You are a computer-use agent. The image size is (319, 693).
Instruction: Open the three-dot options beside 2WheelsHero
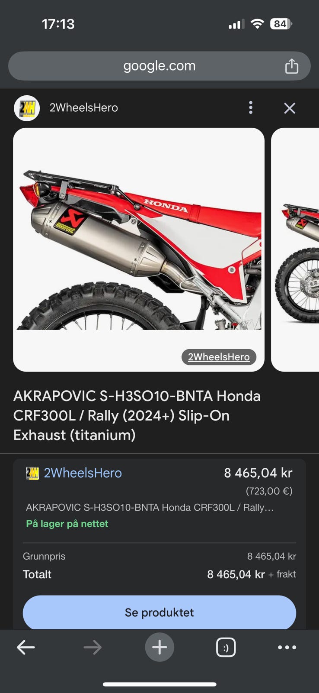pyautogui.click(x=251, y=108)
